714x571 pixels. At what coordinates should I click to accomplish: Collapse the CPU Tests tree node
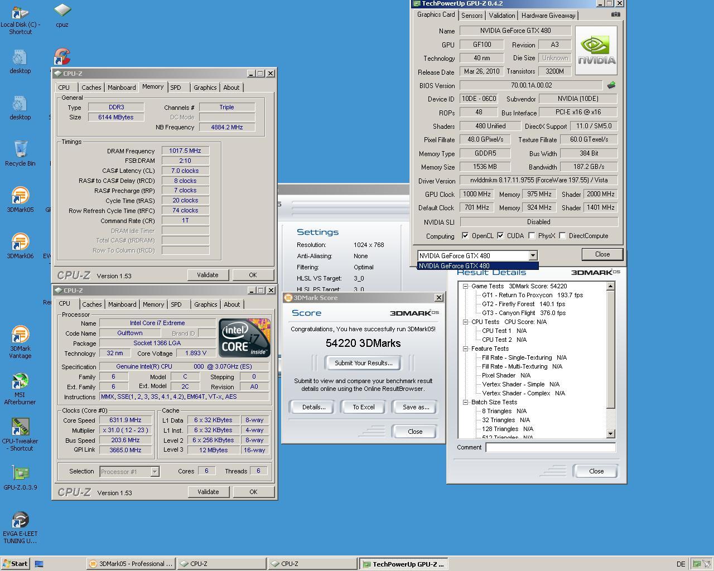pyautogui.click(x=465, y=322)
